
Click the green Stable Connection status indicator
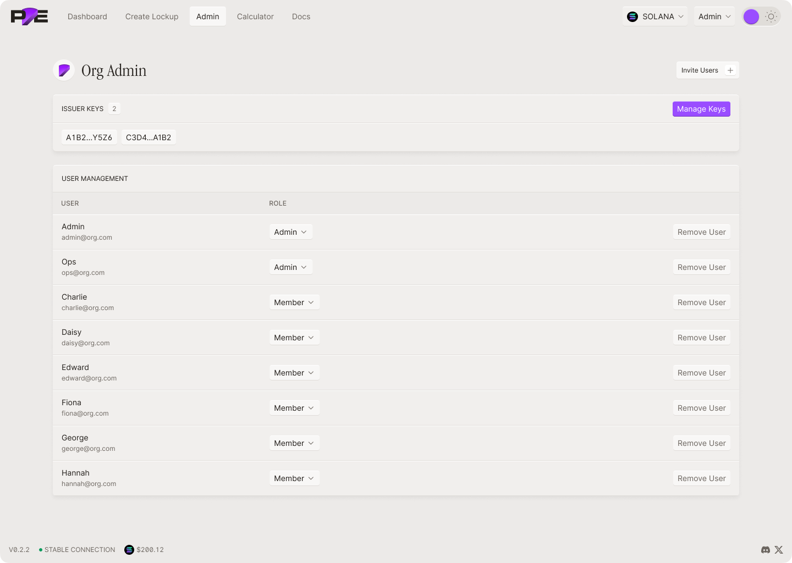41,550
